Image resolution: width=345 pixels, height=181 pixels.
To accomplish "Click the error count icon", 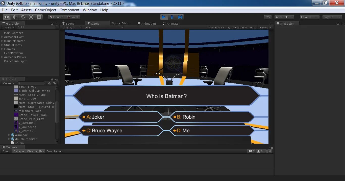I will pos(268,151).
